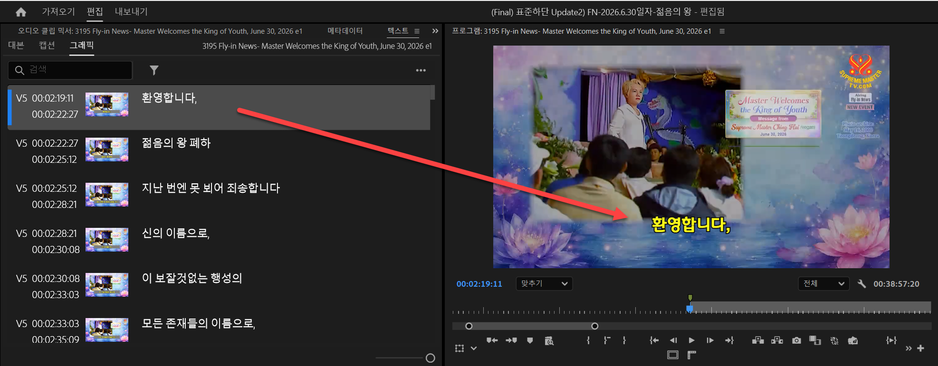Click the thumbnail beside 환영합니다,

107,104
